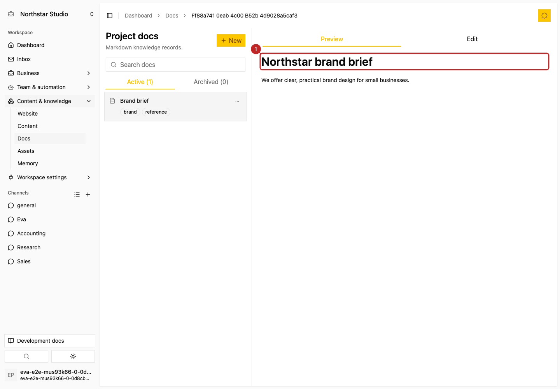Click the Brand brief document icon

(112, 101)
